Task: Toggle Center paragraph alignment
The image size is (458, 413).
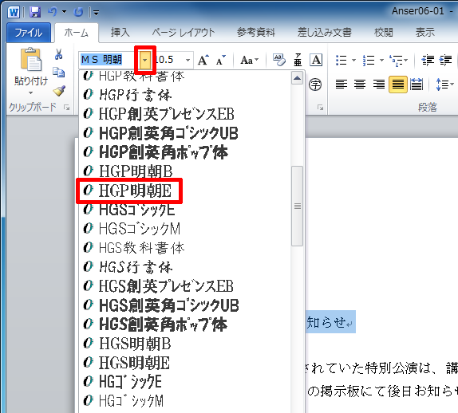Action: [360, 85]
